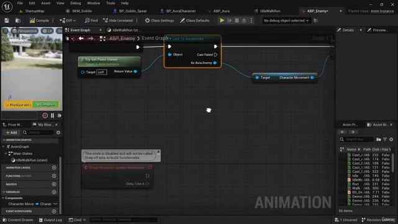The height and width of the screenshot is (224, 398).
Task: Open Asset Browser filter icon
Action: pos(385,139)
